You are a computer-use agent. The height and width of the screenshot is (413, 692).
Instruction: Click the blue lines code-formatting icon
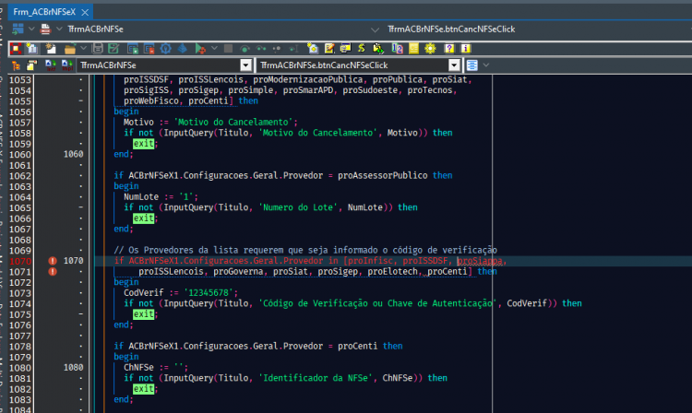pos(471,65)
